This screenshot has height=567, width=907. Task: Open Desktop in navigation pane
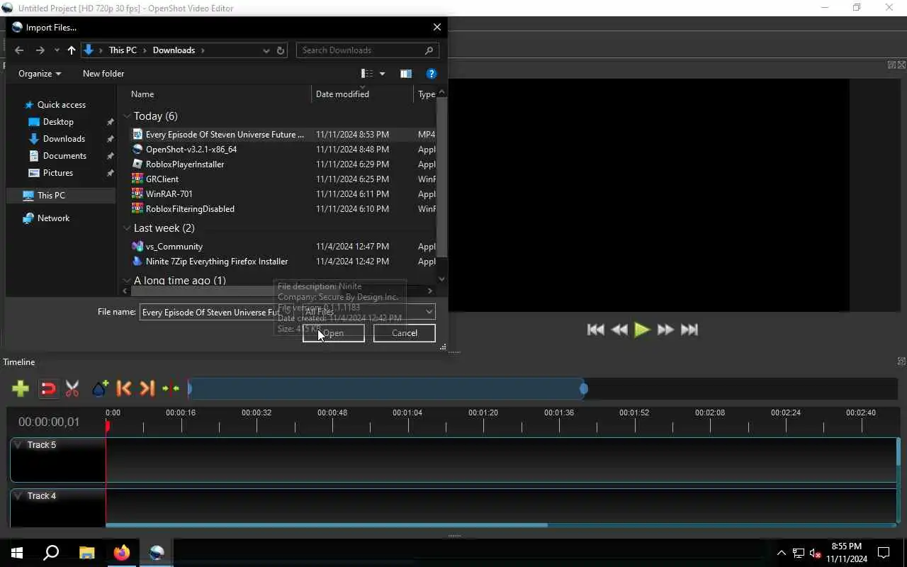point(58,122)
